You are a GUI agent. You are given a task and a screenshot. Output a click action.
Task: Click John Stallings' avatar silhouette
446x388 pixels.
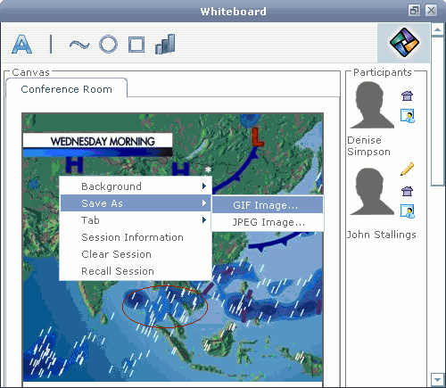pos(372,191)
